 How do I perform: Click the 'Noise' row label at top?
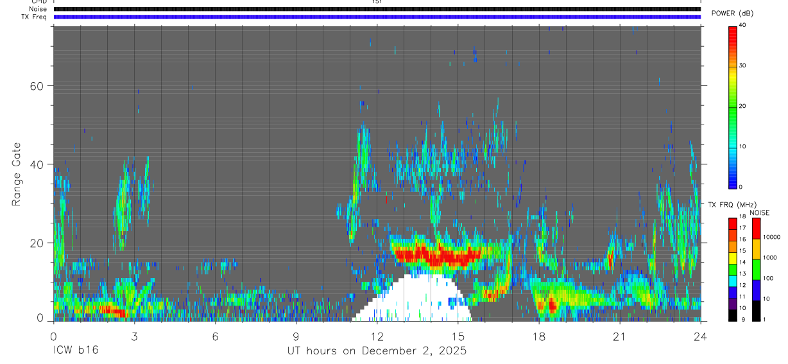38,9
